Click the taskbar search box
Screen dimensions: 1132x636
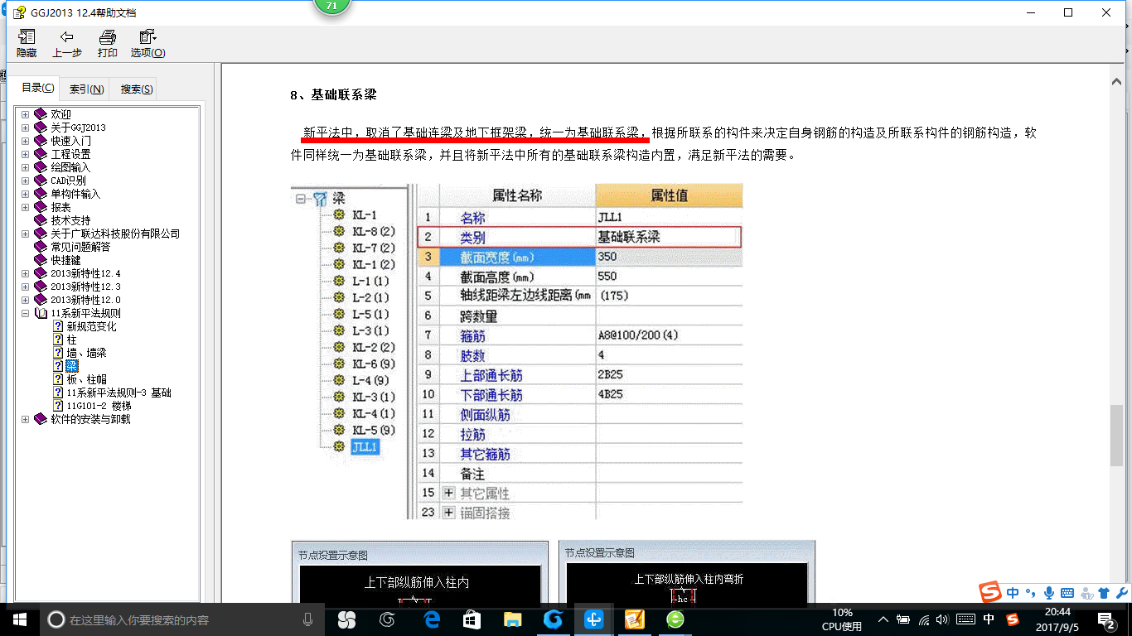[182, 619]
